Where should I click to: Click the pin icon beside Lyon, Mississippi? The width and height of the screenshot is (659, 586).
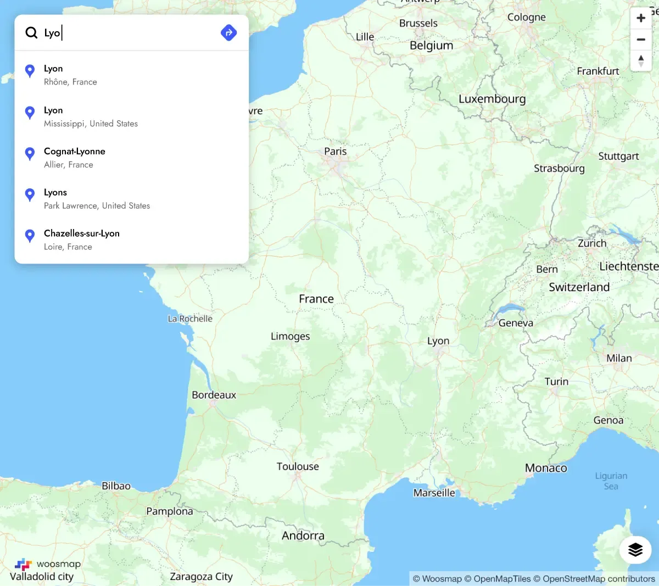point(30,113)
